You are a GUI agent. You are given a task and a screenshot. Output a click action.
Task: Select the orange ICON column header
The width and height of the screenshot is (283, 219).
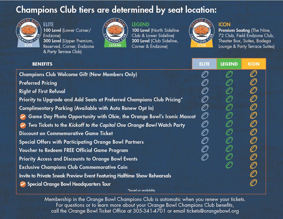click(254, 64)
